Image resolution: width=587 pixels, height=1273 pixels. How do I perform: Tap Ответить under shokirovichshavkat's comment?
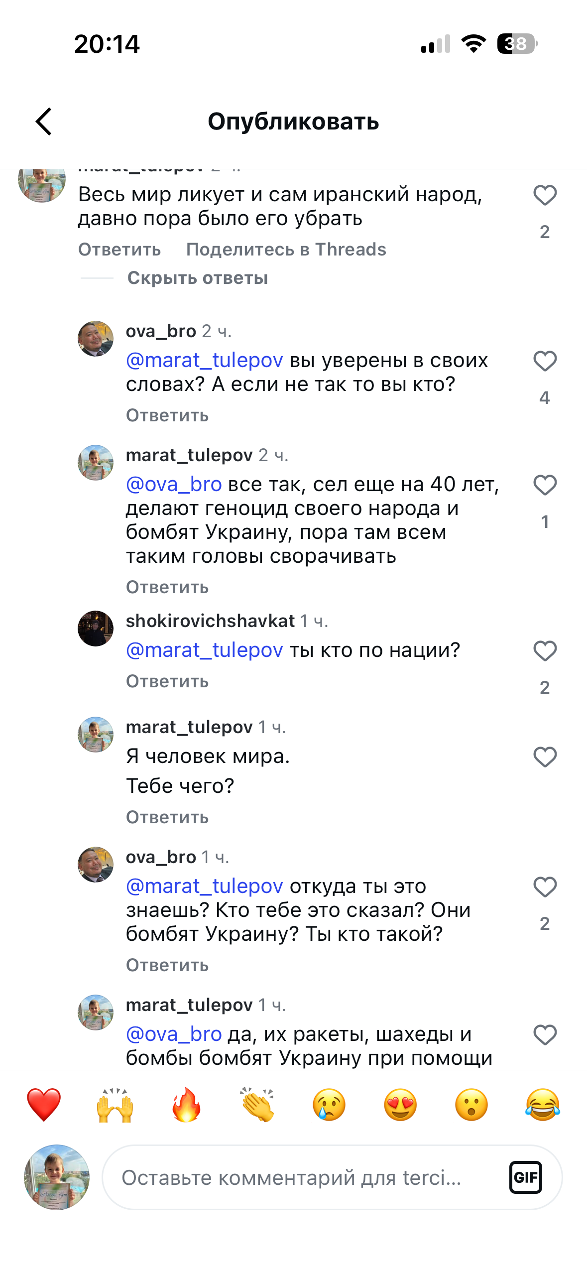click(167, 681)
